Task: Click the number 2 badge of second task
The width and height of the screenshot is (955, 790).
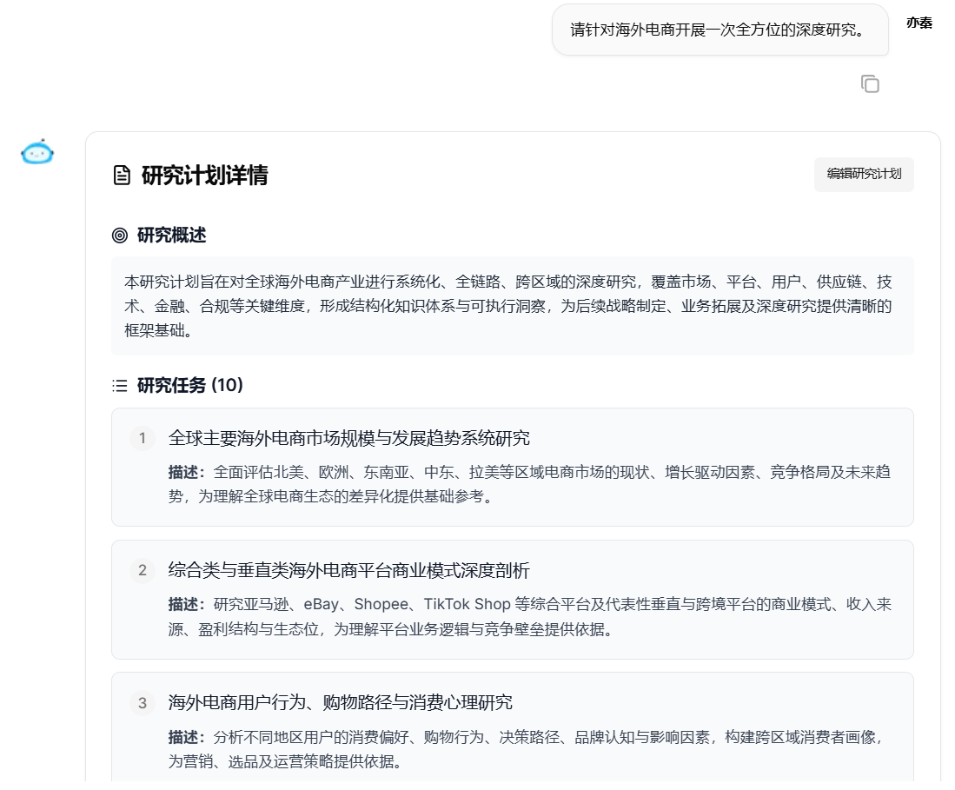Action: tap(143, 570)
